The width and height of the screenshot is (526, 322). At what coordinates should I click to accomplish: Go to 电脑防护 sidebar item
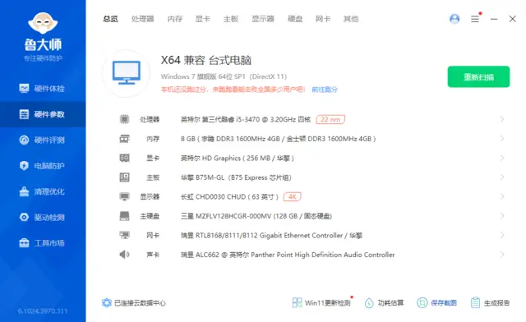click(43, 166)
